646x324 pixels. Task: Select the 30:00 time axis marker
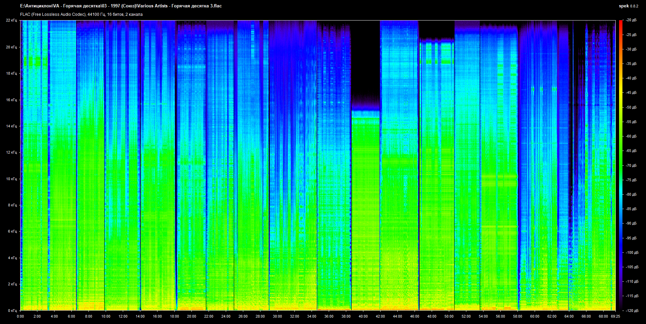tap(277, 316)
